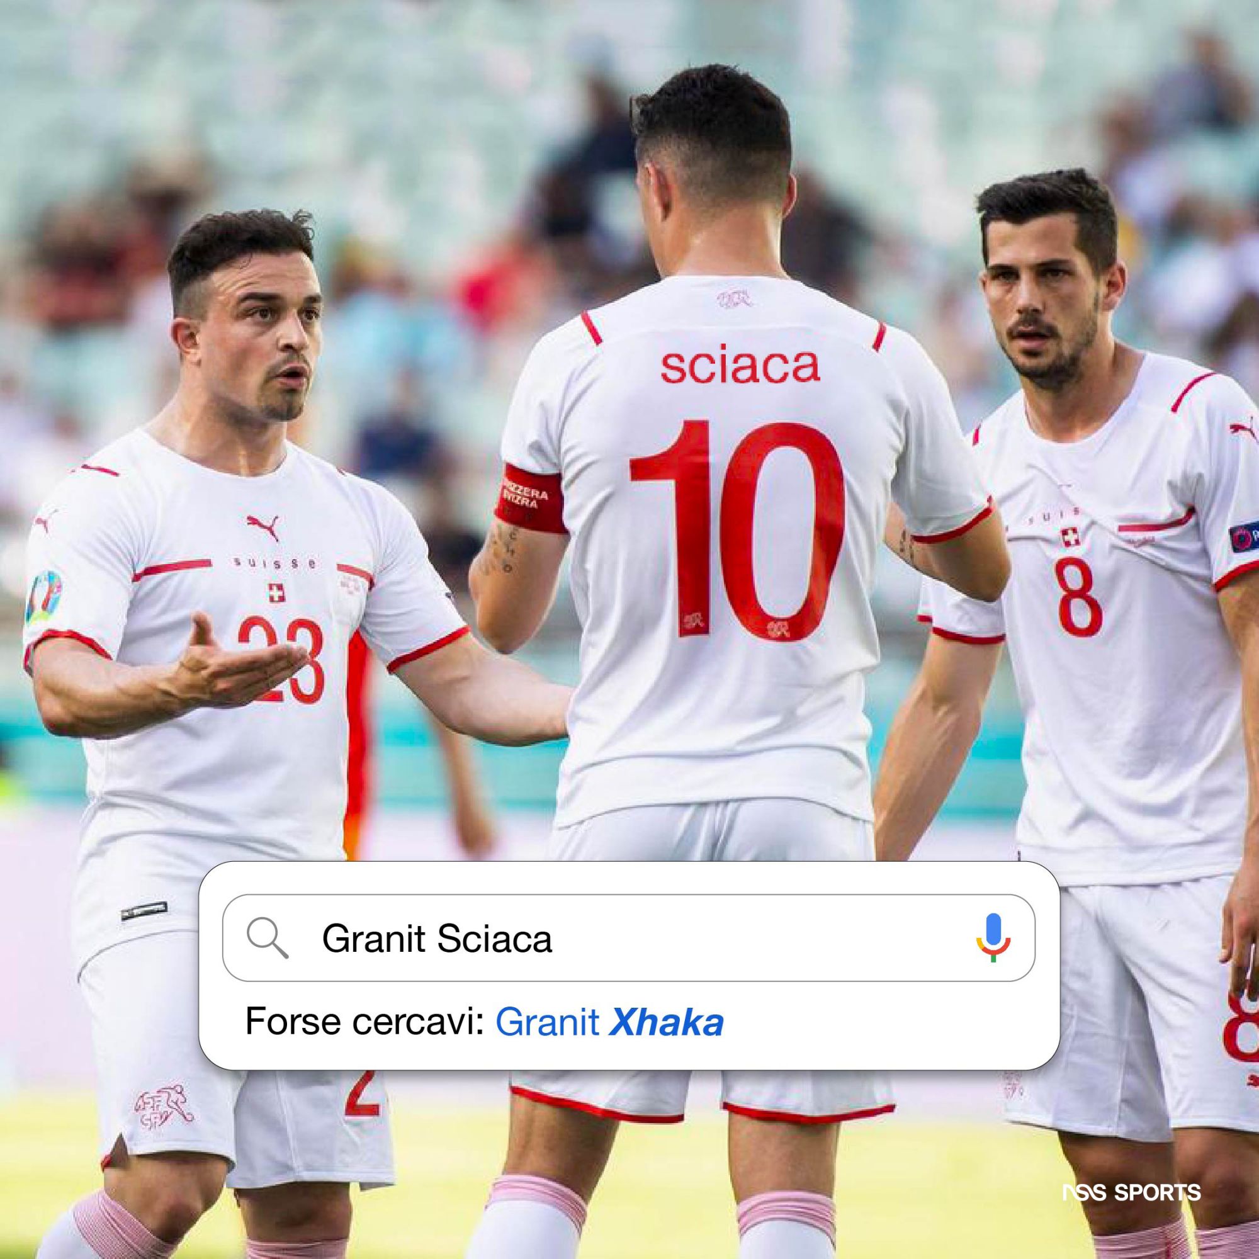Screen dimensions: 1259x1259
Task: Click the magnifying glass search icon
Action: [x=267, y=939]
